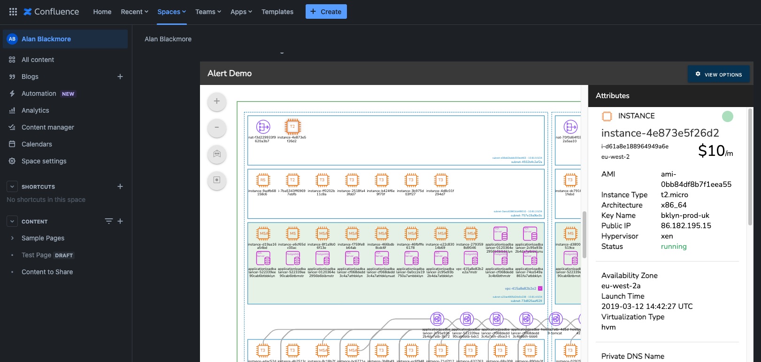Open the Spaces dropdown menu
Viewport: 761px width, 362px height.
[172, 12]
